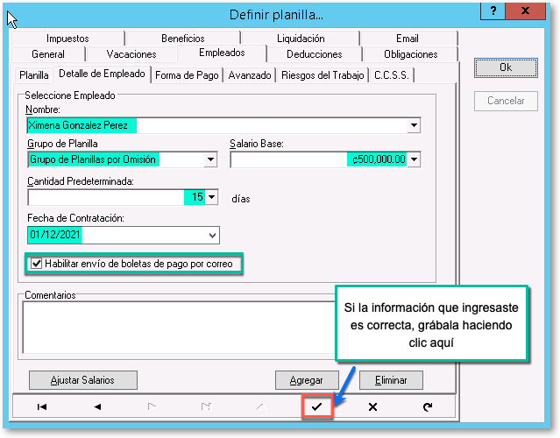The height and width of the screenshot is (438, 560).
Task: Click the Ok button
Action: tap(506, 67)
